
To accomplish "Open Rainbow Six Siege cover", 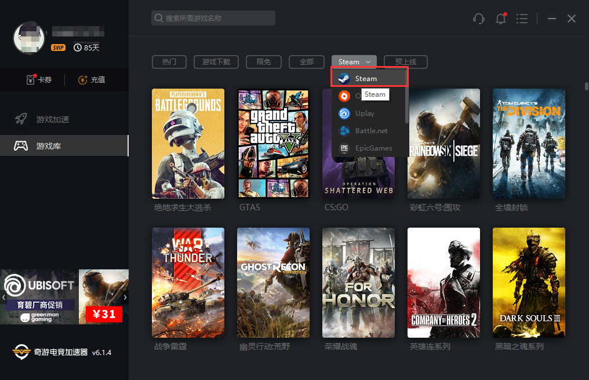I will [443, 144].
